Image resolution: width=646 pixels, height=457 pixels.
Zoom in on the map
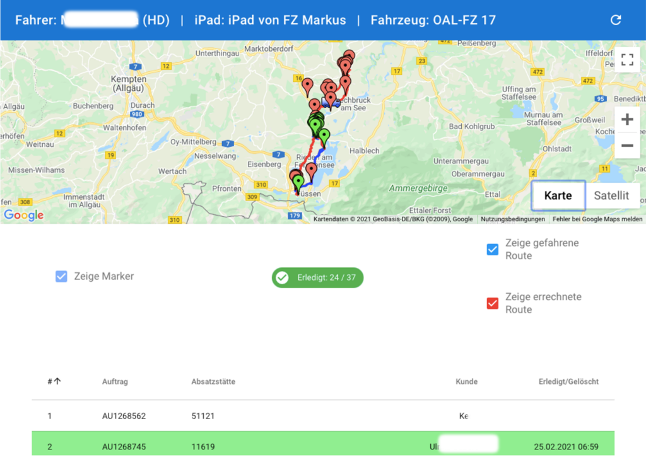626,119
